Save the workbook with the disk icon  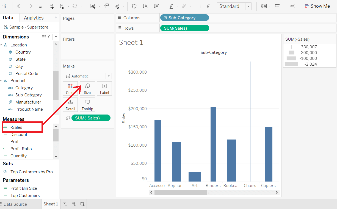pyautogui.click(x=41, y=6)
